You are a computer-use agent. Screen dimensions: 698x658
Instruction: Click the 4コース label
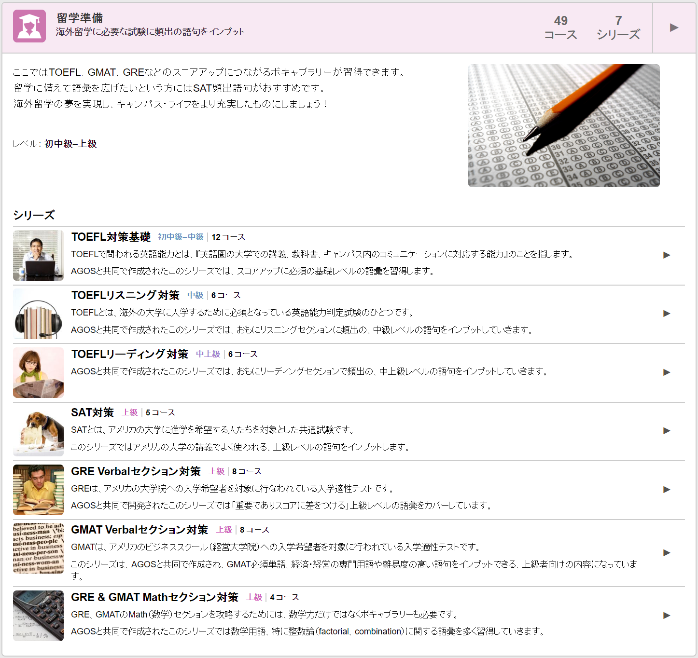[284, 597]
